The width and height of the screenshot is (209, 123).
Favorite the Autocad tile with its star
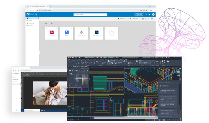pyautogui.click(x=47, y=28)
